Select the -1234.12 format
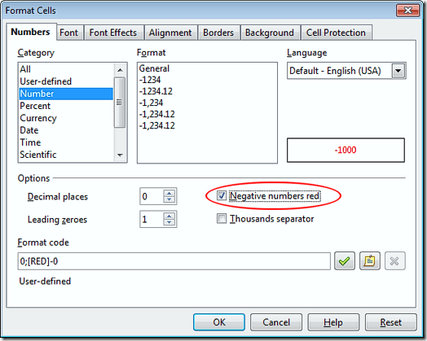The image size is (427, 341). (207, 91)
